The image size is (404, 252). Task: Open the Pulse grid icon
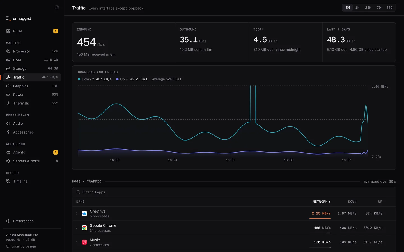(x=8, y=31)
